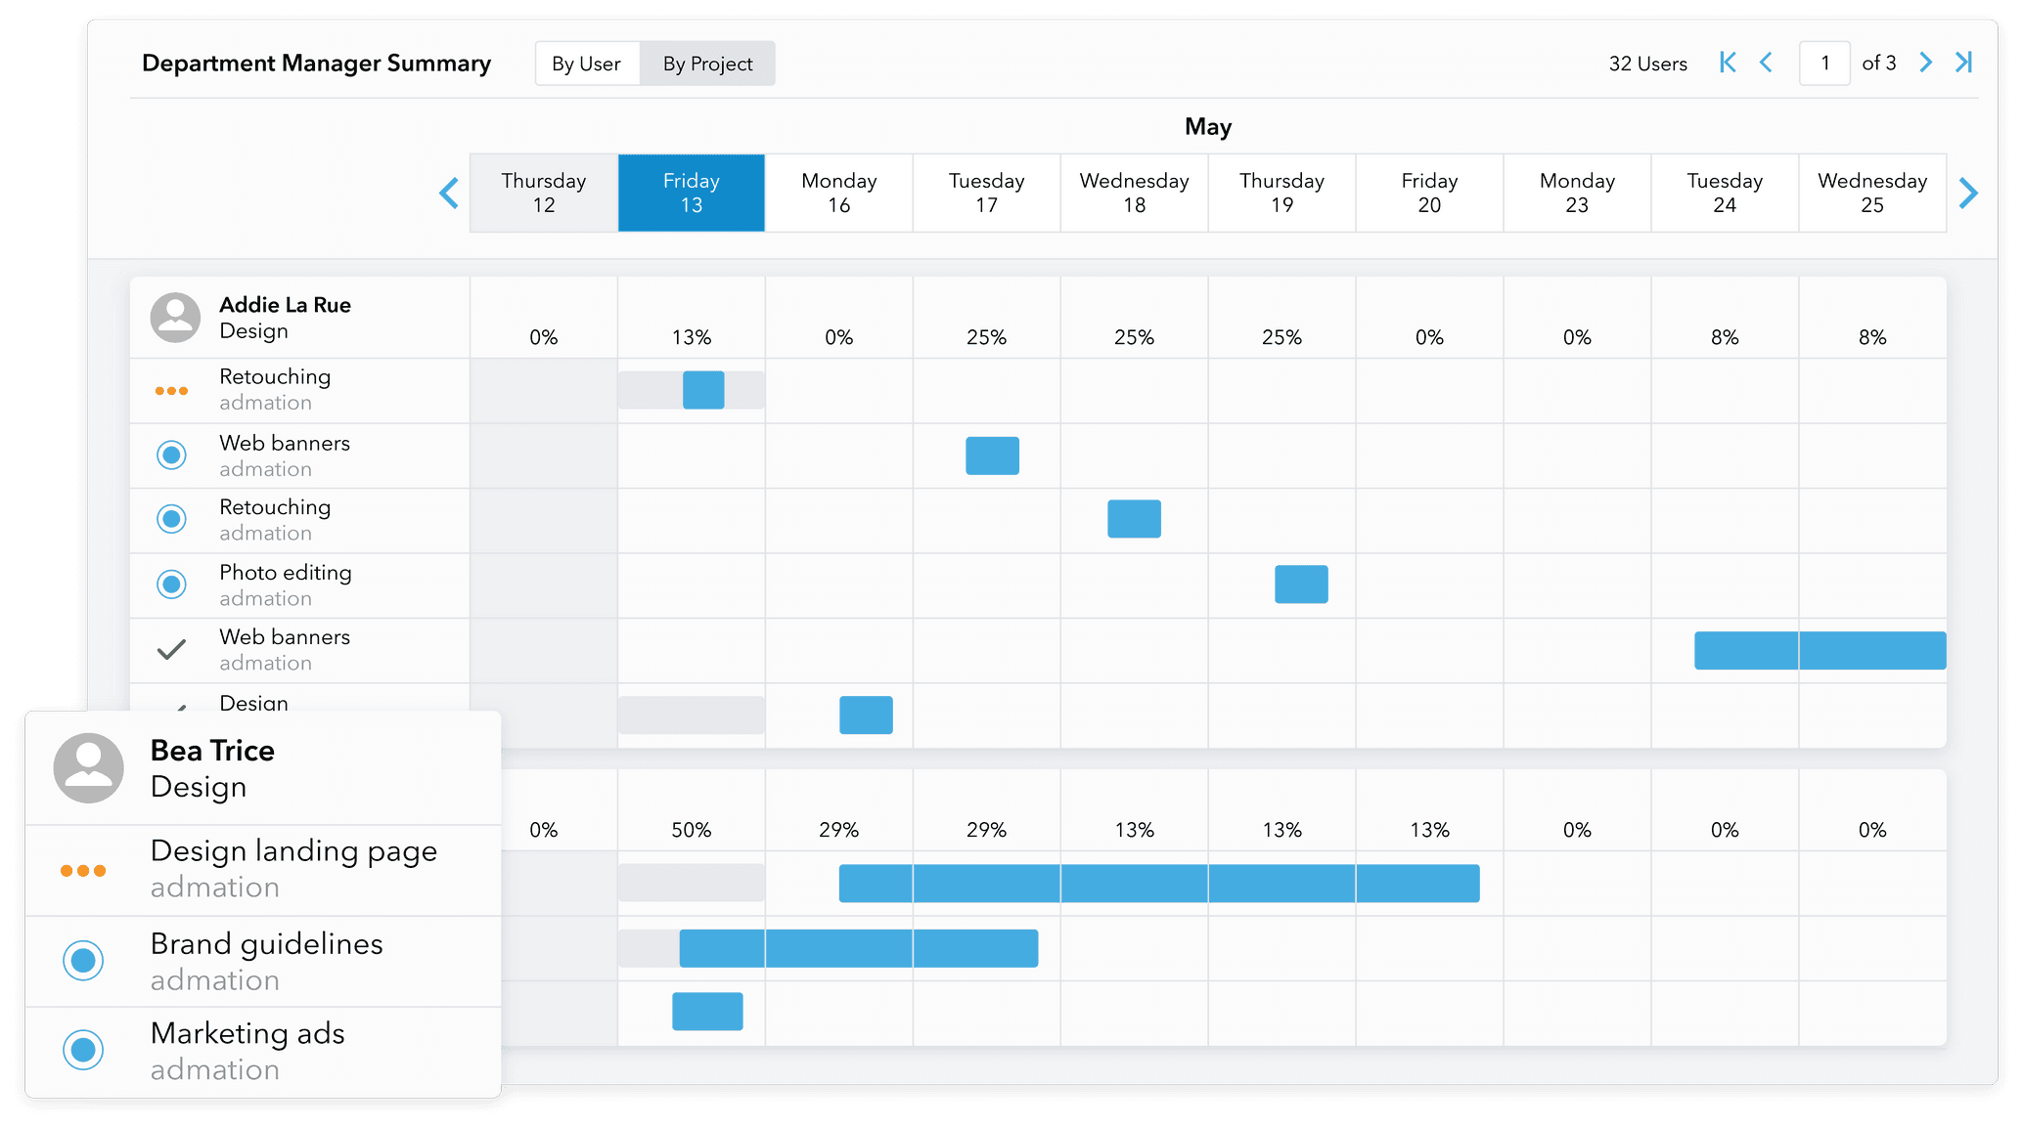2023x1127 pixels.
Task: Jump to first page with the skip-back arrow
Action: pos(1727,63)
